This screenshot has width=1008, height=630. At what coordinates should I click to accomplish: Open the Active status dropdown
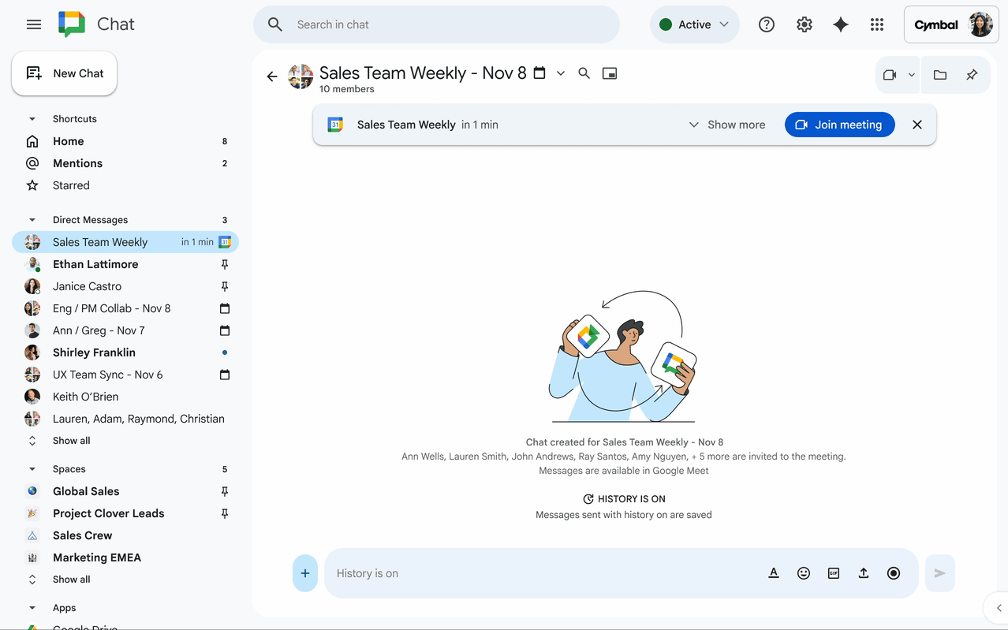click(x=694, y=24)
